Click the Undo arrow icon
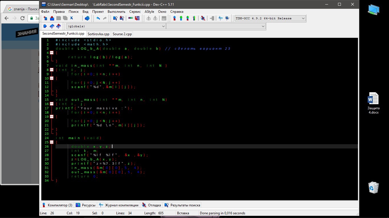The width and height of the screenshot is (389, 218). pos(98,18)
